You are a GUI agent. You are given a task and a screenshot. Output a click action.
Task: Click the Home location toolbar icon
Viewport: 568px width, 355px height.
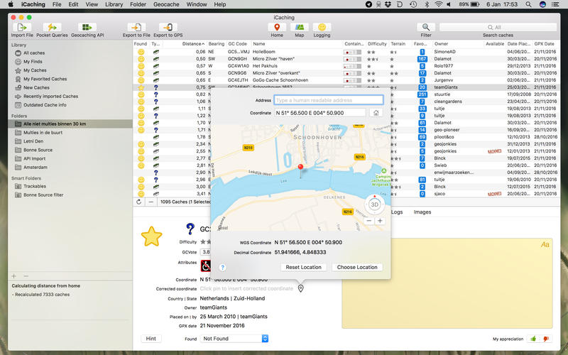click(x=276, y=27)
